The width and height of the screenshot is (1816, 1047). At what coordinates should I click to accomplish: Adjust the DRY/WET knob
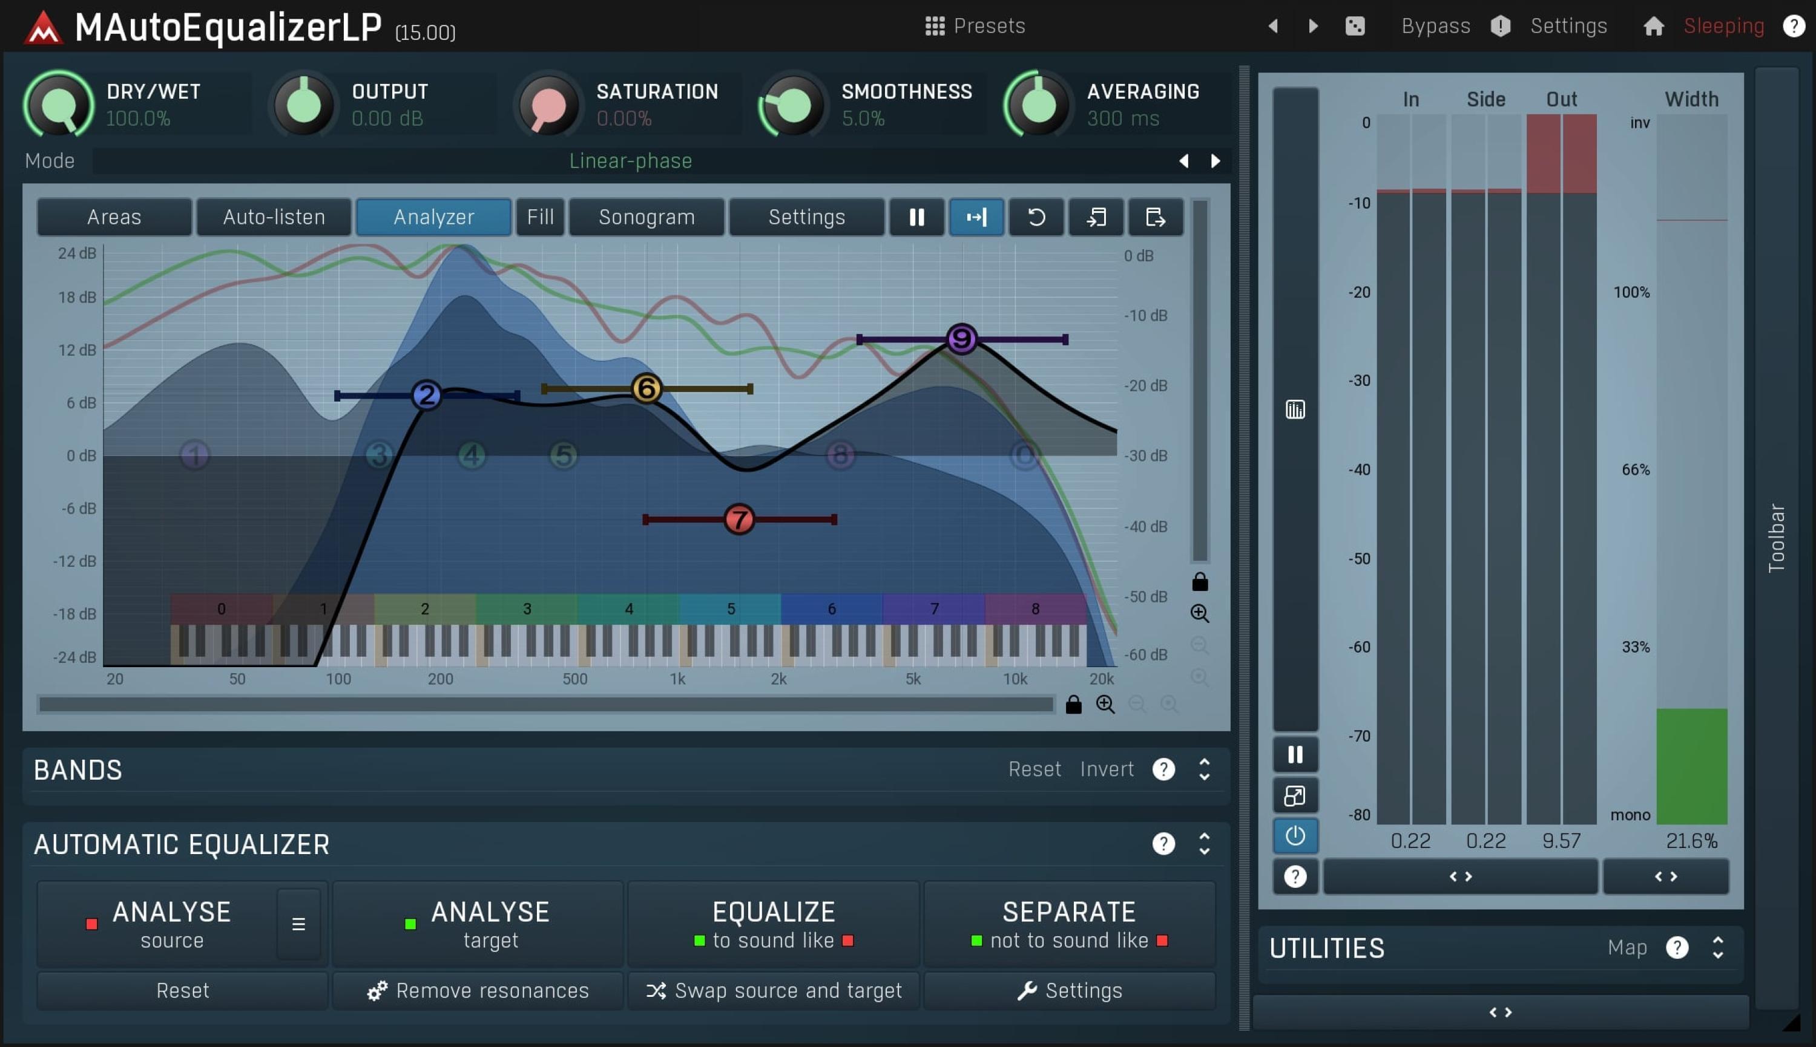[x=59, y=105]
